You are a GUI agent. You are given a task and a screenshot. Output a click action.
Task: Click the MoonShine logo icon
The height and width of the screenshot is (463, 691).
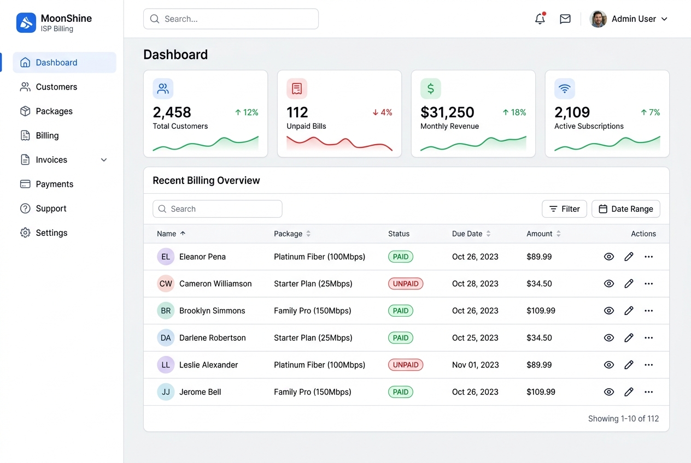point(26,23)
